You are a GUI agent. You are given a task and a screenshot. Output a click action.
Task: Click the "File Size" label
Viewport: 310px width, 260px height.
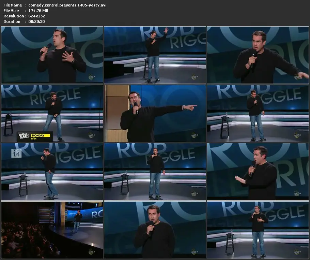[11, 11]
